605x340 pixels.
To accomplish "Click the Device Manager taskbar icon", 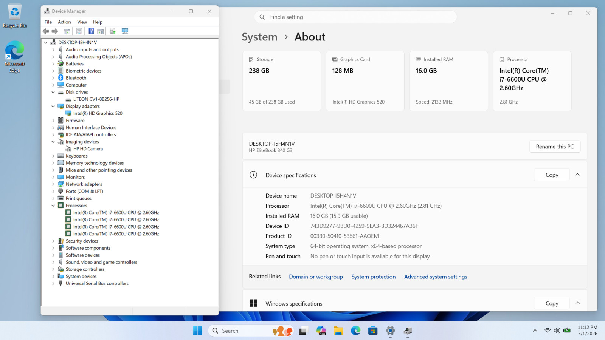I will click(x=408, y=331).
